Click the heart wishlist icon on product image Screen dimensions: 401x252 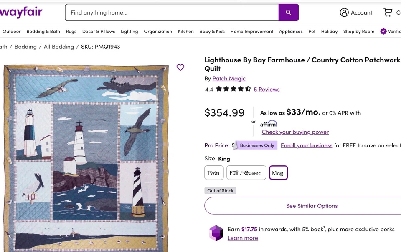point(180,67)
